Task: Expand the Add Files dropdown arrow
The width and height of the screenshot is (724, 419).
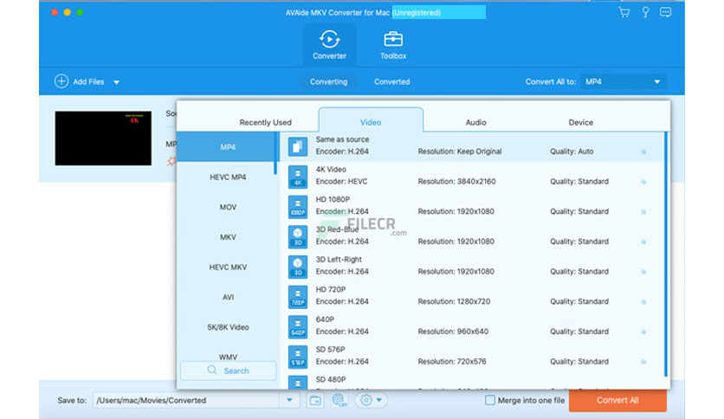Action: 116,82
